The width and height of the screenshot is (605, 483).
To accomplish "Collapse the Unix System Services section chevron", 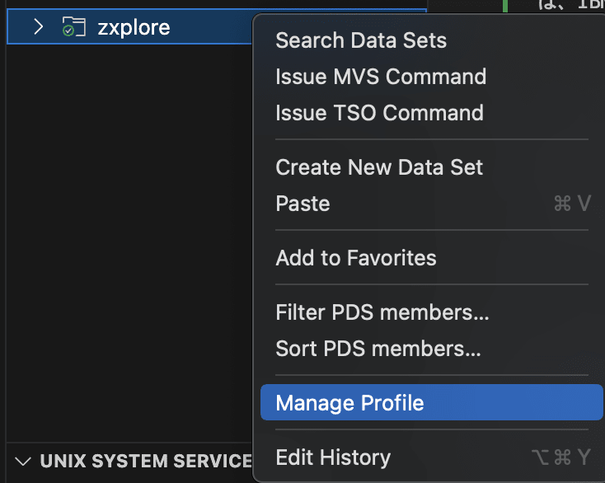I will [x=23, y=461].
